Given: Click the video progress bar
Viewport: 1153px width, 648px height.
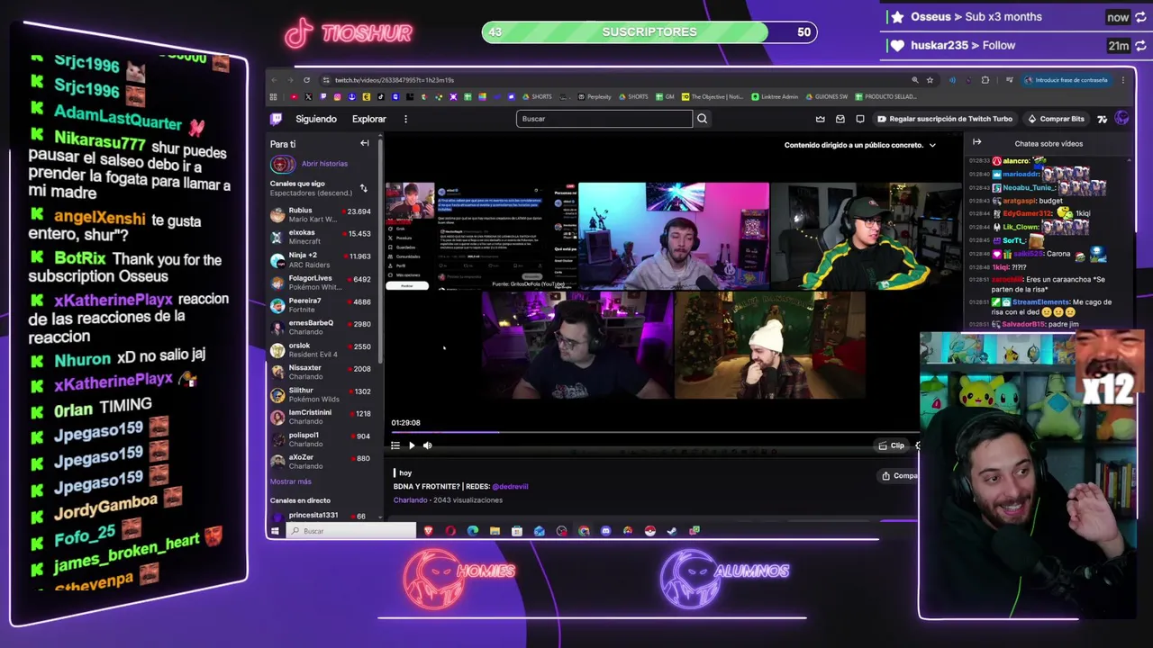Looking at the screenshot, I should tap(655, 433).
